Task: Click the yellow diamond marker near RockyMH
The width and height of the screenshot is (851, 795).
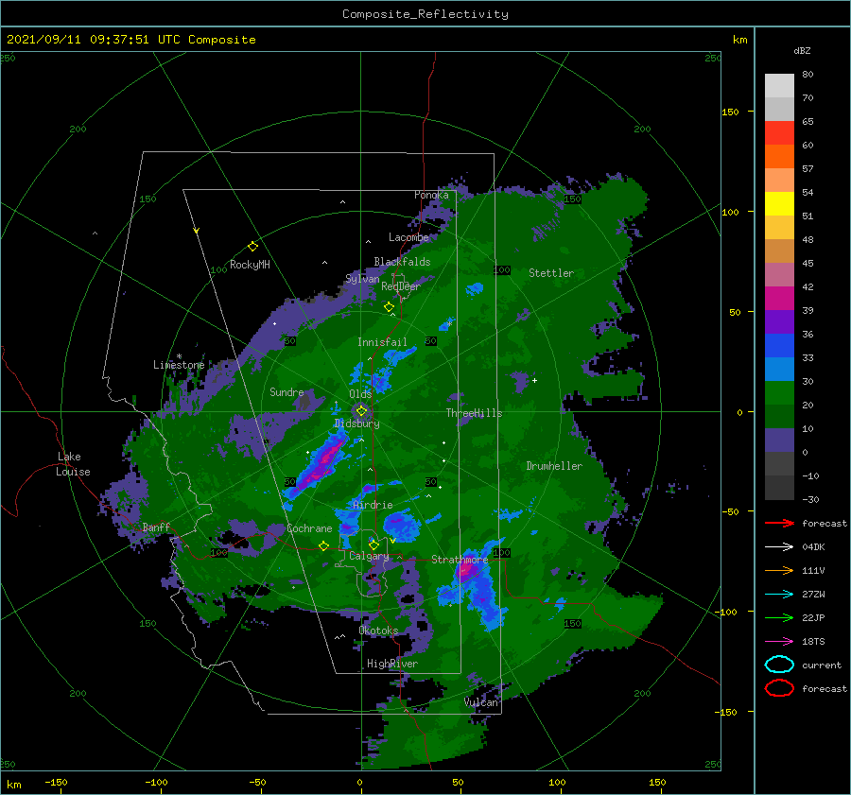Action: [252, 247]
